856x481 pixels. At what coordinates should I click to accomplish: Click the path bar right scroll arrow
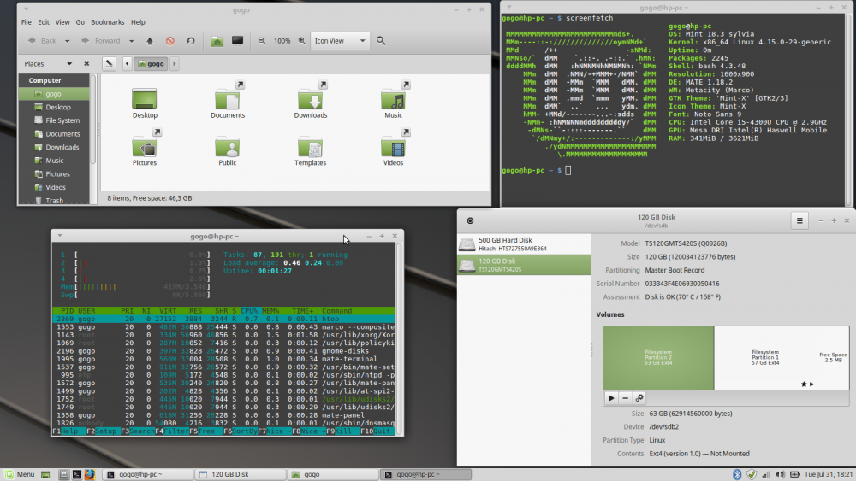point(175,64)
